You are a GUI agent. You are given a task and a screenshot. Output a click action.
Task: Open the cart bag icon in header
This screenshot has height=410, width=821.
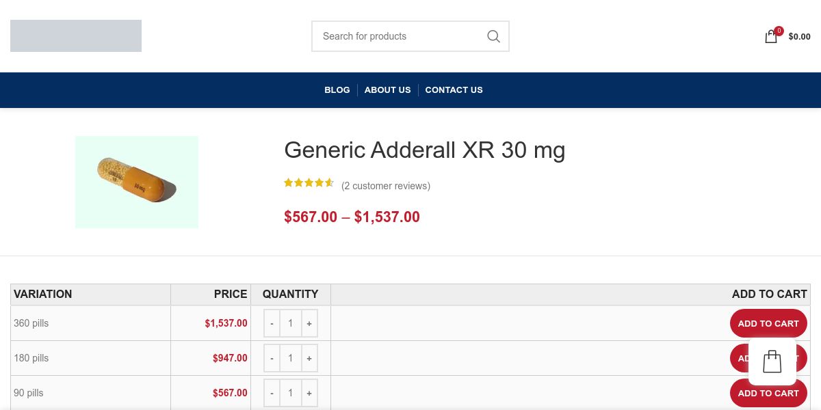771,37
